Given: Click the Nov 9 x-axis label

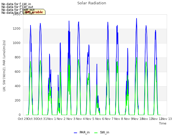Looking at the screenshot, I should 128,119.
